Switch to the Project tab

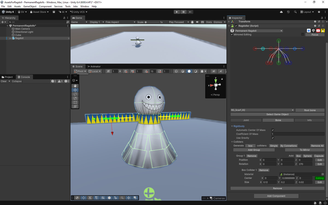point(7,77)
